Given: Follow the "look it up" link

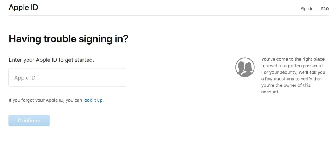Looking at the screenshot, I should (x=93, y=100).
